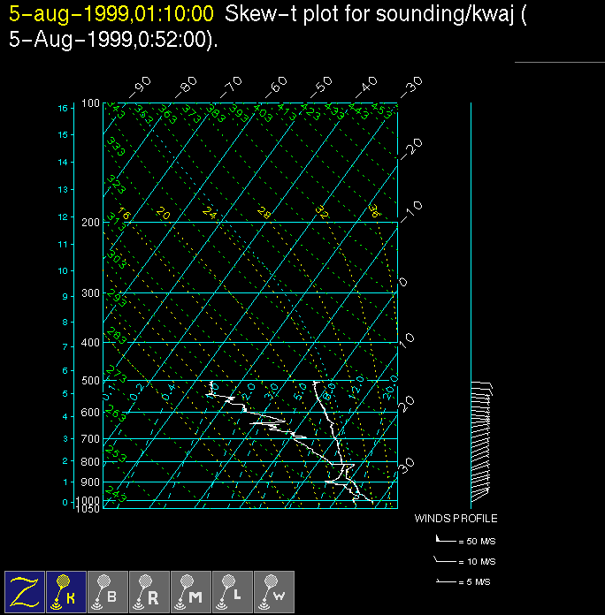605x615 pixels.
Task: Click the WINDS PROFILE label
Action: click(456, 519)
